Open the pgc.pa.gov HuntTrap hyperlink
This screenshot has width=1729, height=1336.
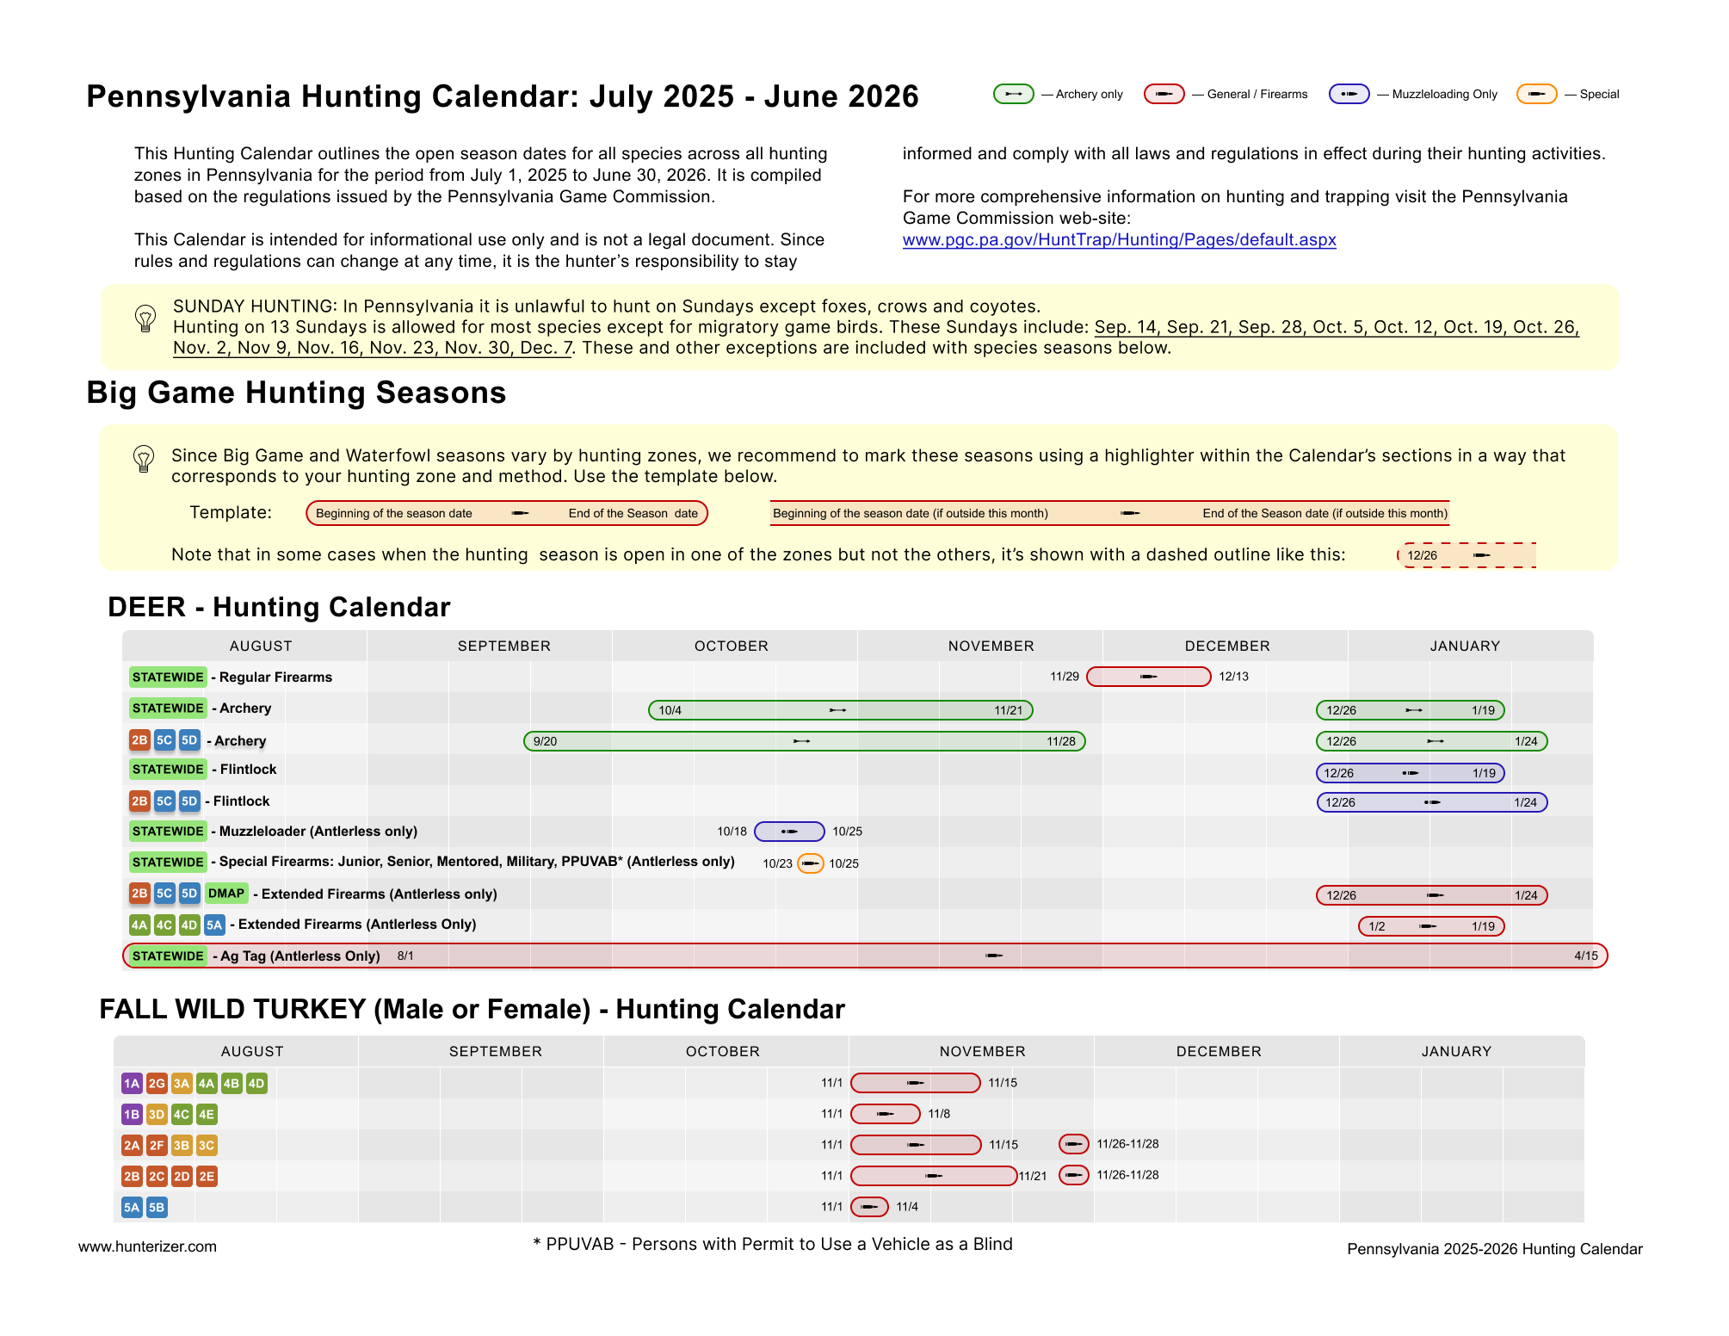[x=1119, y=240]
